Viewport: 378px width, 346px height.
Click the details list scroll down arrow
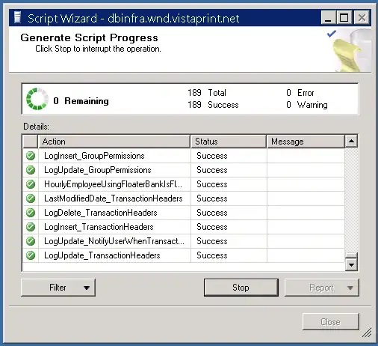point(351,264)
